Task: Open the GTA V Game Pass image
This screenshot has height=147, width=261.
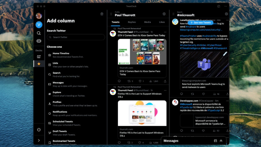Action: pos(142,52)
